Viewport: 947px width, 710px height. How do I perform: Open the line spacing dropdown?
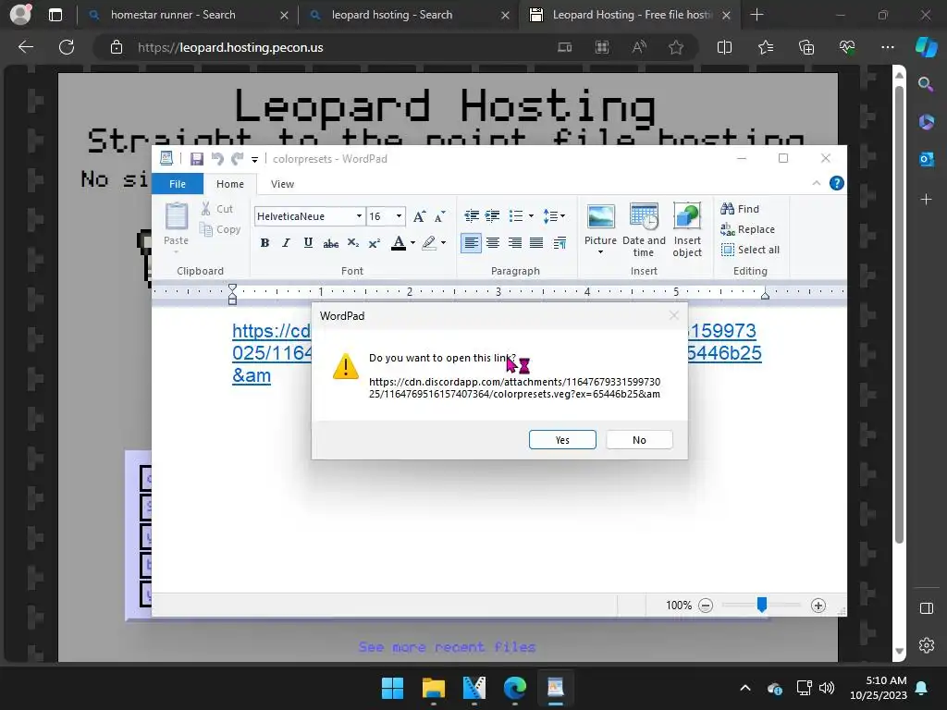click(554, 215)
